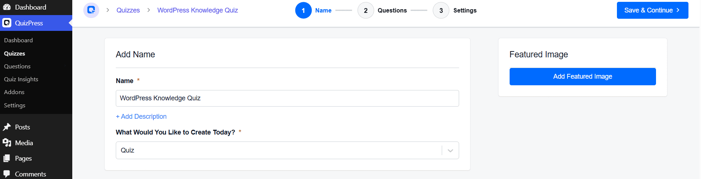Click the Posts pushpin icon
Image resolution: width=701 pixels, height=179 pixels.
[7, 127]
